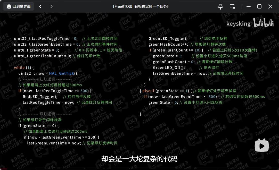
Task: Click the 'GreenLED_Toggle();' code line
Action: point(168,39)
